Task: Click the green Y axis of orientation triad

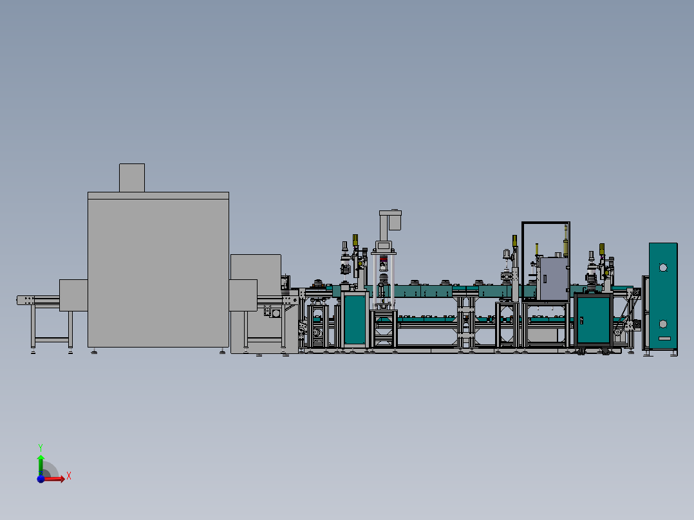Action: pos(41,465)
